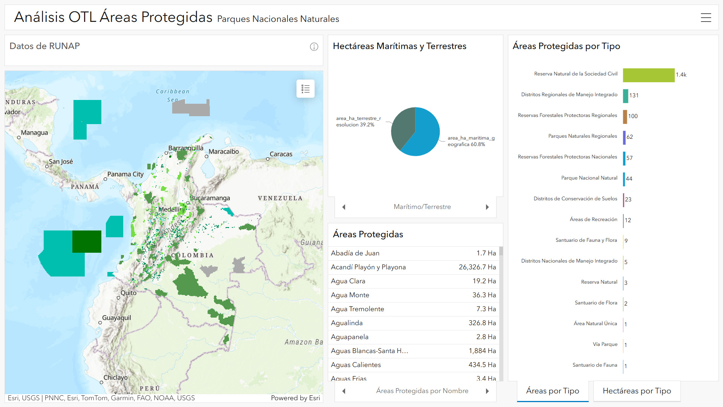Click right arrow beside Áreas Protegidas por Nombre
Image resolution: width=723 pixels, height=407 pixels.
point(487,391)
